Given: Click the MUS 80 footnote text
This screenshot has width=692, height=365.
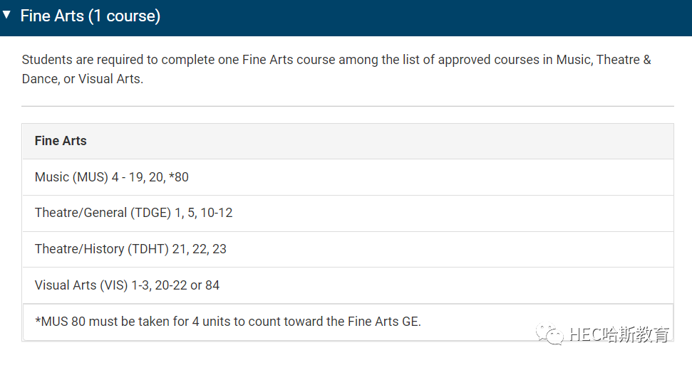Looking at the screenshot, I should point(228,322).
